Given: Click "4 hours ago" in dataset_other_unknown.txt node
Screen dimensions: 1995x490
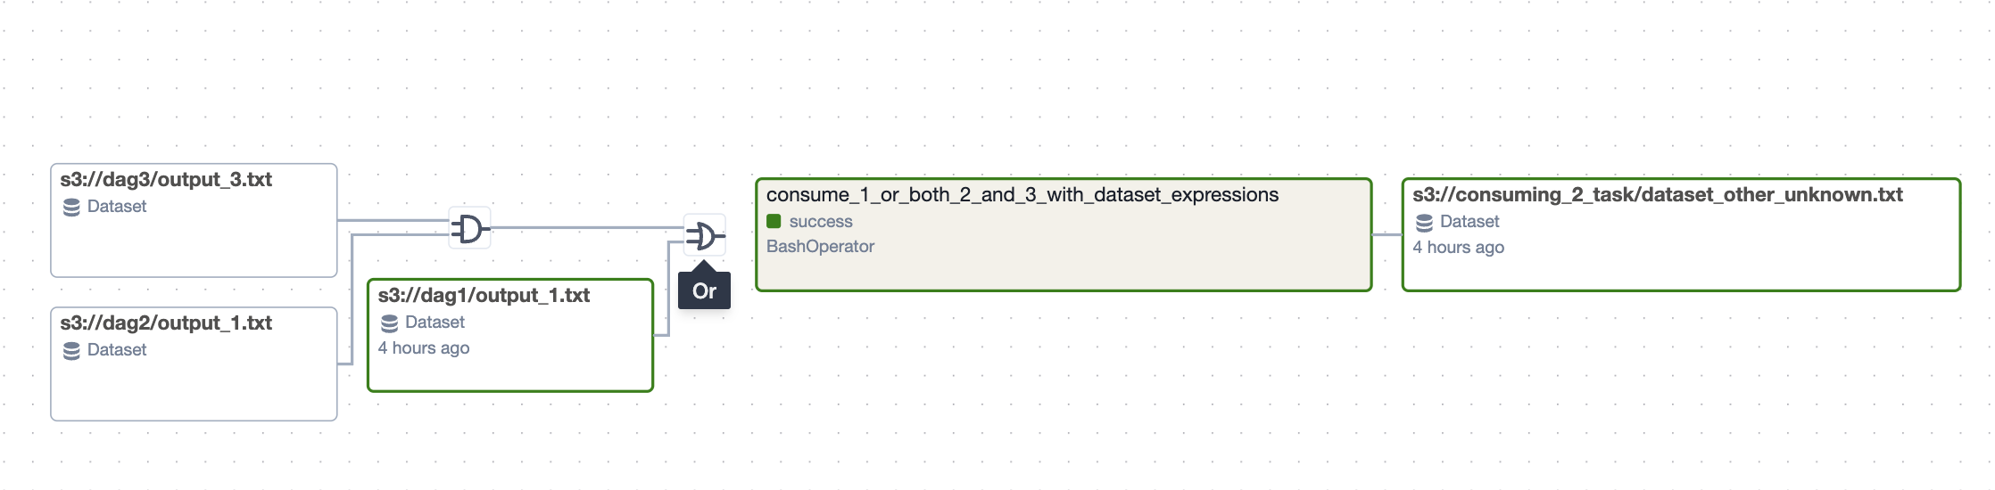Looking at the screenshot, I should point(1458,248).
